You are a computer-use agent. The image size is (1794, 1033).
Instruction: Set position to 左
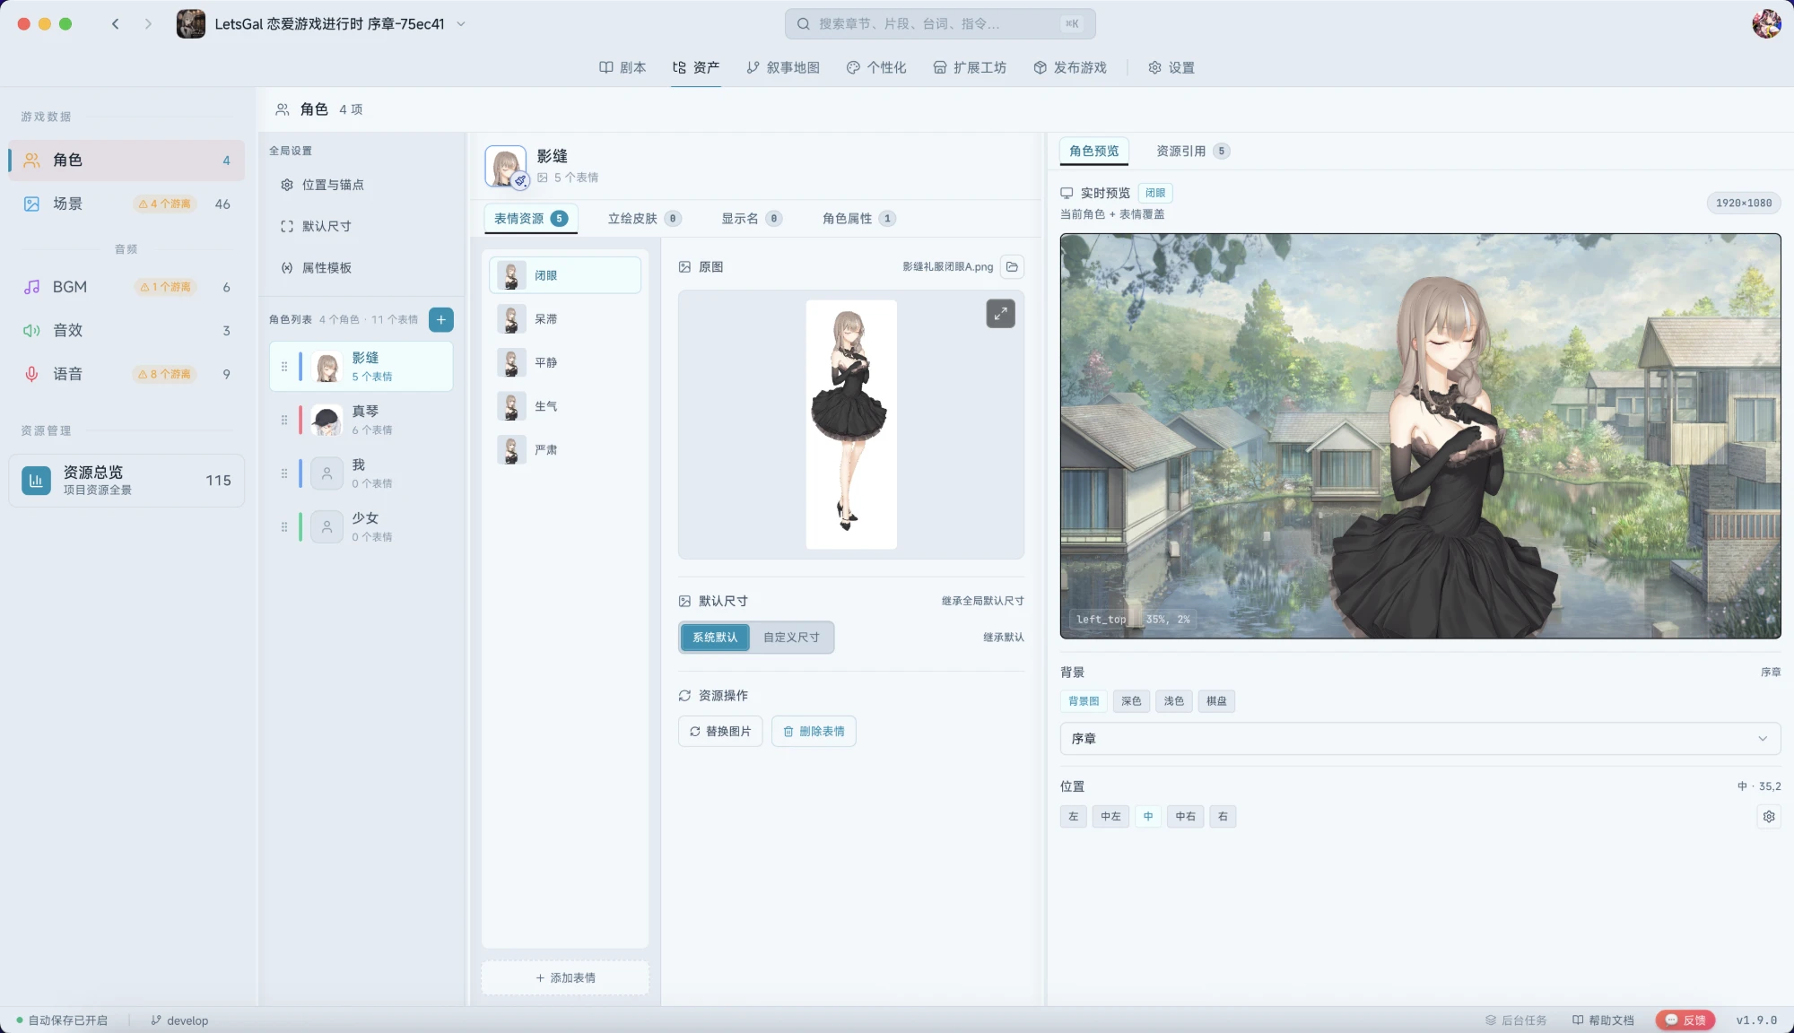(x=1074, y=817)
